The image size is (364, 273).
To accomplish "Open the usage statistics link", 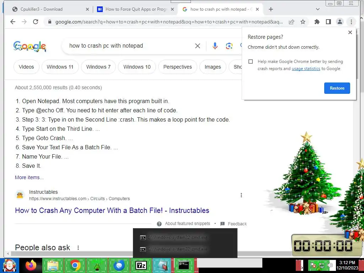I will [306, 69].
